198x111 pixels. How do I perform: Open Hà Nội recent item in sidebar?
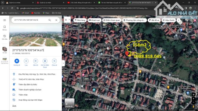pos(5,50)
